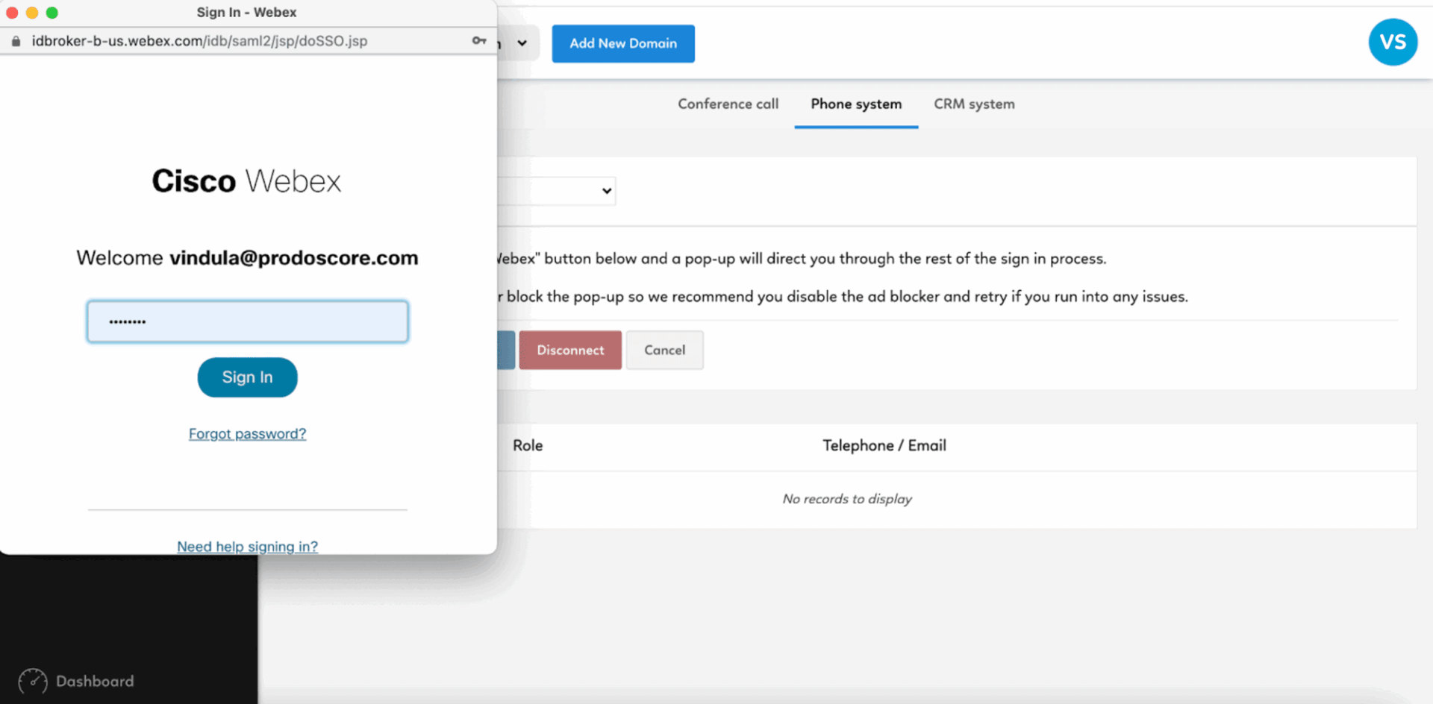Switch to the Conference call tab
Image resolution: width=1433 pixels, height=704 pixels.
[728, 104]
